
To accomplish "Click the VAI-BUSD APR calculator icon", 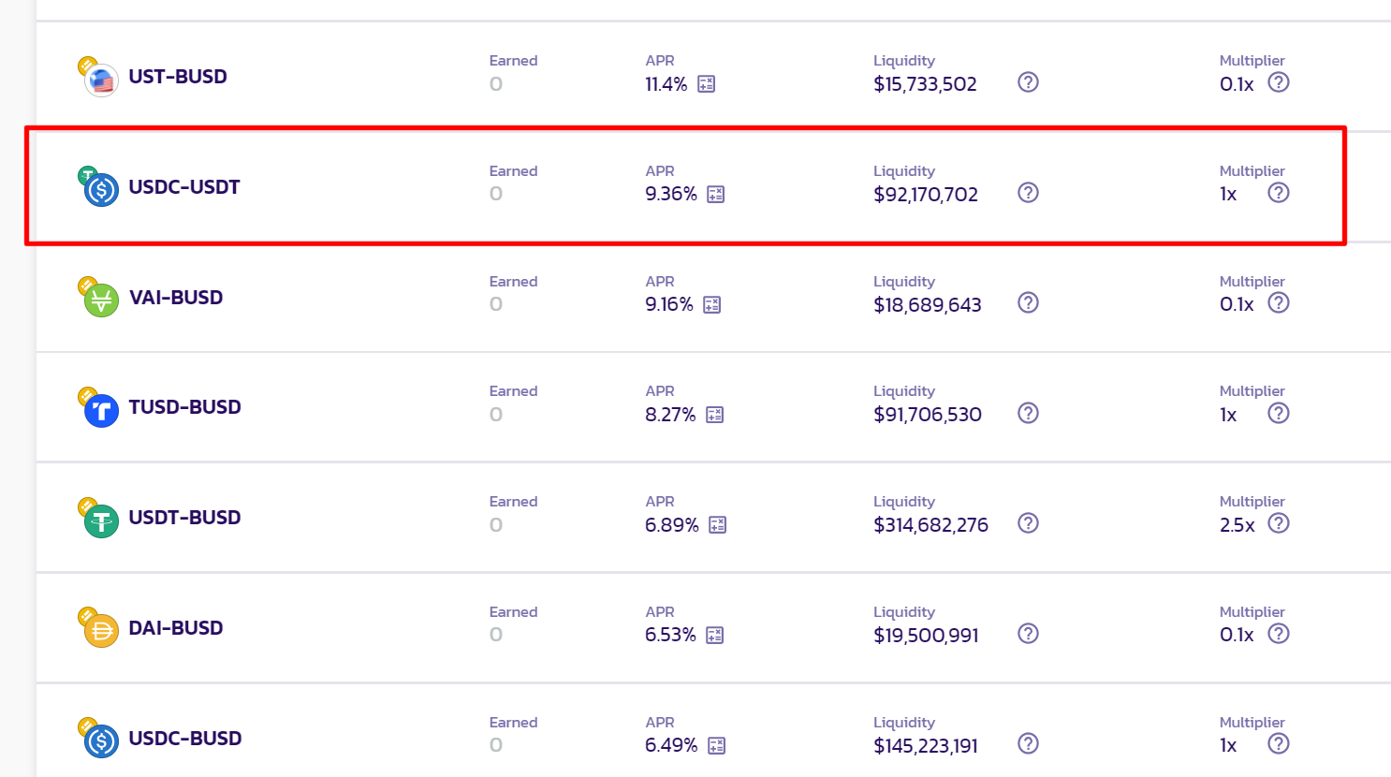I will point(712,305).
